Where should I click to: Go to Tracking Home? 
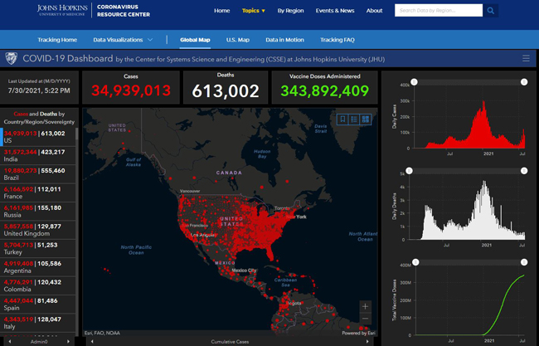pyautogui.click(x=57, y=40)
